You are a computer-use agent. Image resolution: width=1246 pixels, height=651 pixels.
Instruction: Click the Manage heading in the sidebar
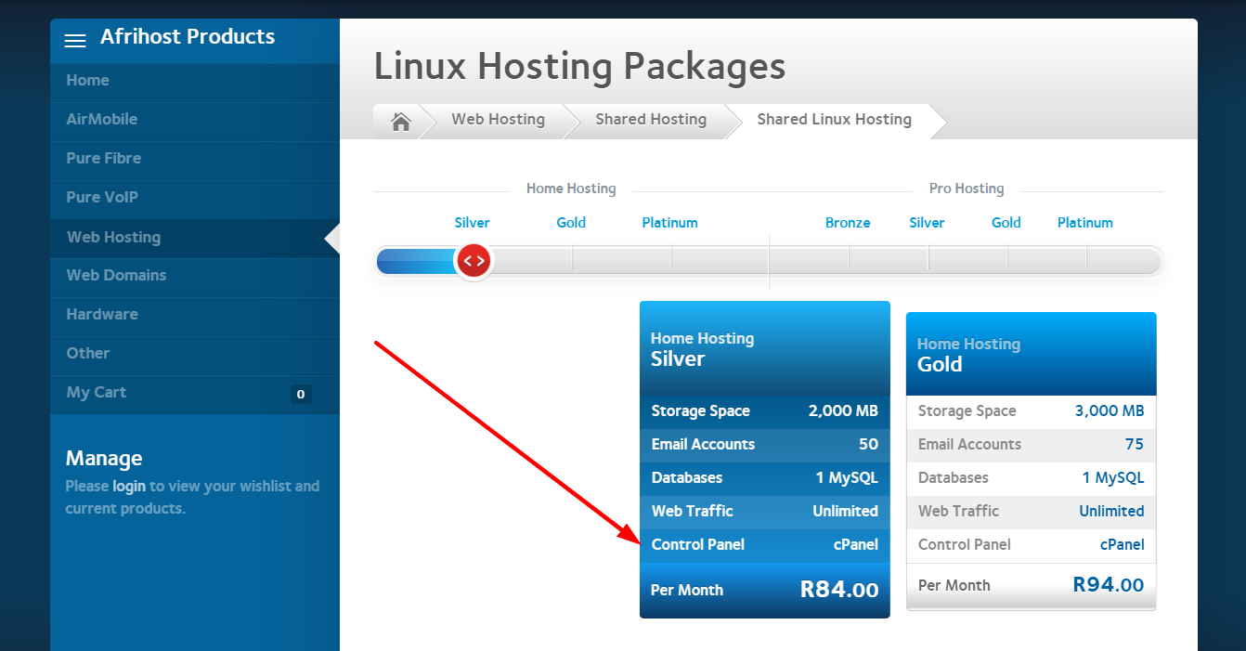point(104,459)
